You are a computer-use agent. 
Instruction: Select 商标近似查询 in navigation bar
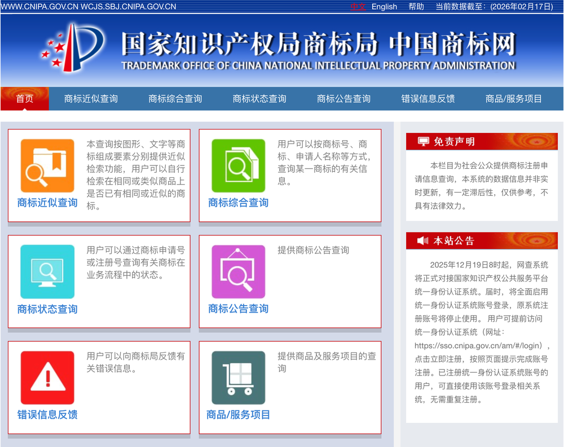point(91,99)
